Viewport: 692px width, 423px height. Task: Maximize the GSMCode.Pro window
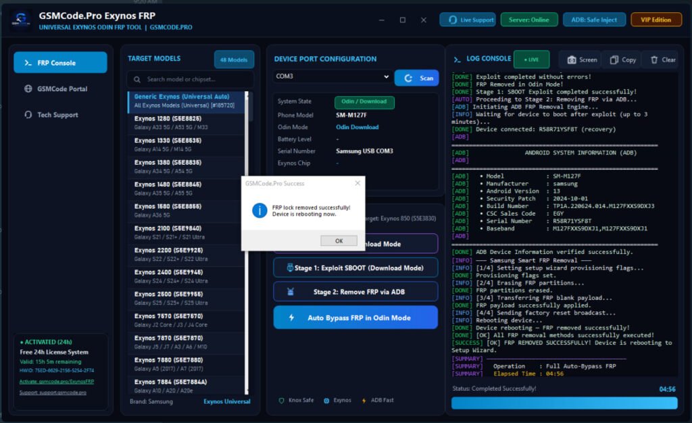click(x=403, y=20)
